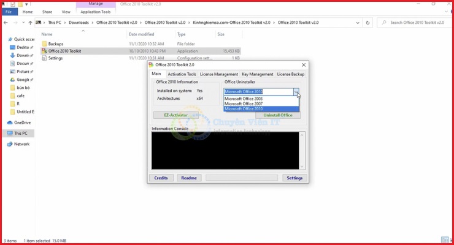Image resolution: width=454 pixels, height=245 pixels.
Task: Click the Information Console black output area
Action: coord(225,151)
